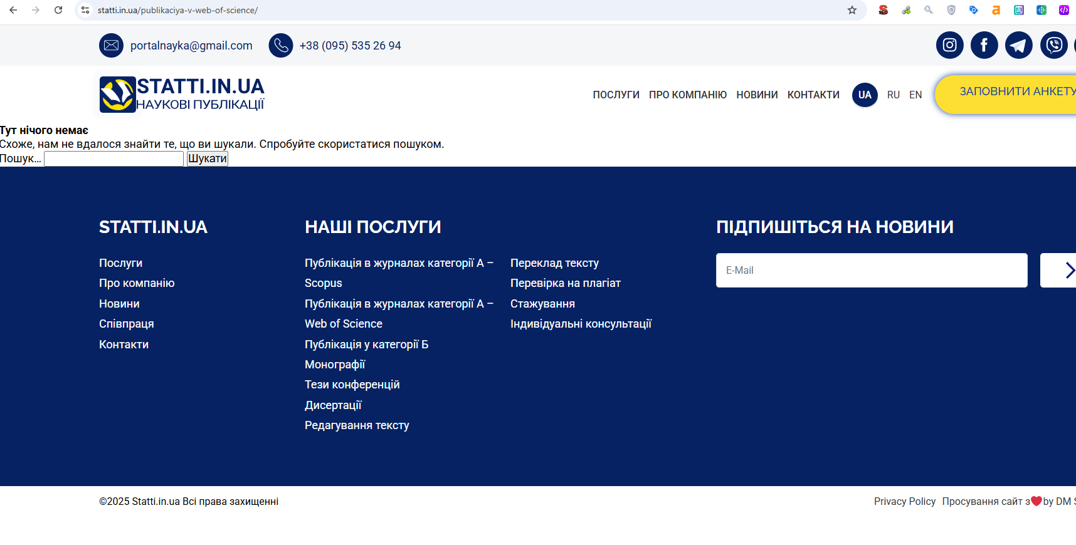The width and height of the screenshot is (1076, 545).
Task: Click the magnifier extension icon in toolbar
Action: click(x=929, y=10)
